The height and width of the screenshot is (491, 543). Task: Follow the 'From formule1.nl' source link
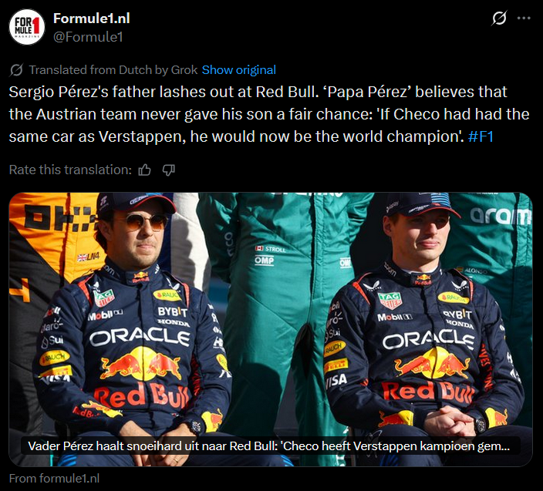(54, 478)
